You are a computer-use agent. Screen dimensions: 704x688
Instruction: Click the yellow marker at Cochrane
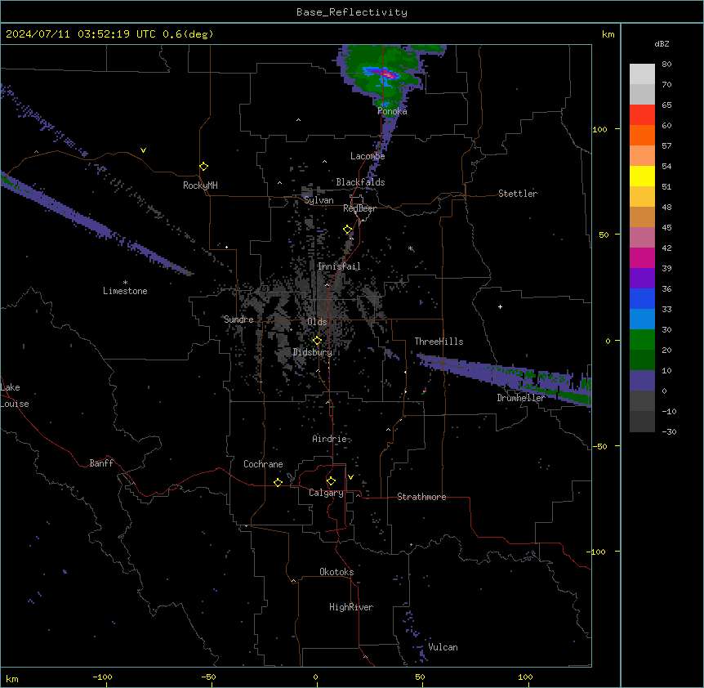pos(278,482)
